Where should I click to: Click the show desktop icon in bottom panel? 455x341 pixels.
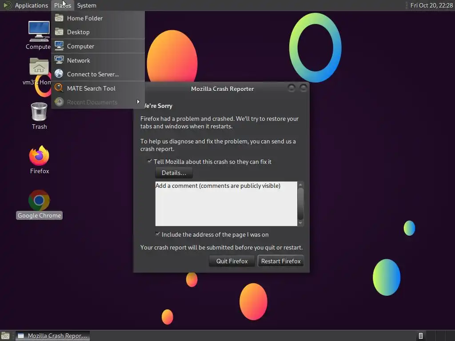click(x=5, y=336)
